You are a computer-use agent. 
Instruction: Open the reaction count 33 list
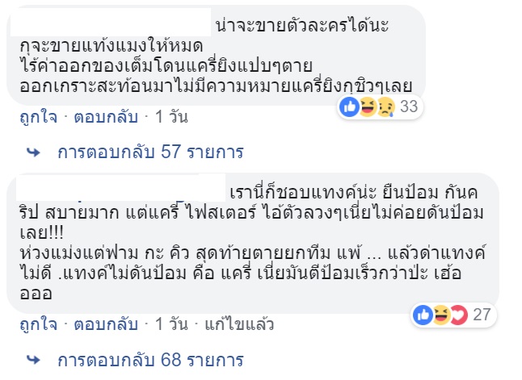click(x=408, y=106)
